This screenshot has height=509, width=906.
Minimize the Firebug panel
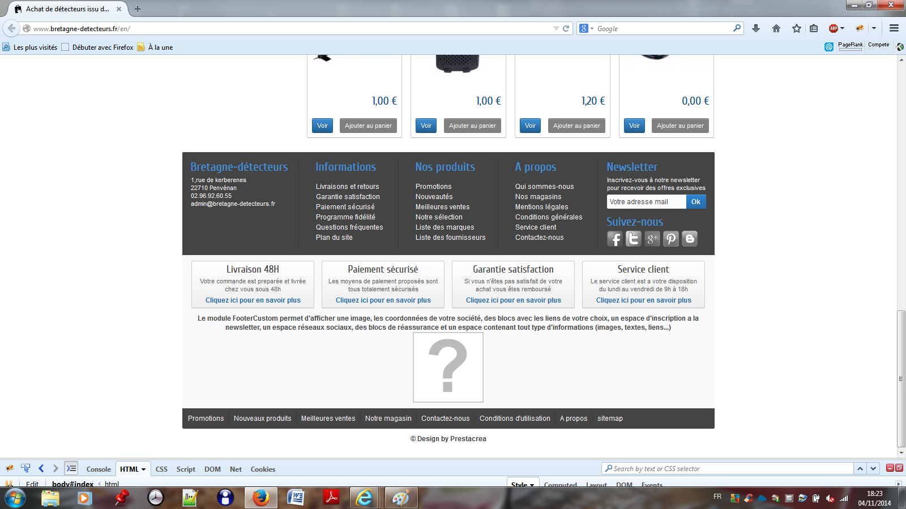tap(890, 468)
